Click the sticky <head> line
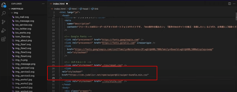 pos(66,16)
